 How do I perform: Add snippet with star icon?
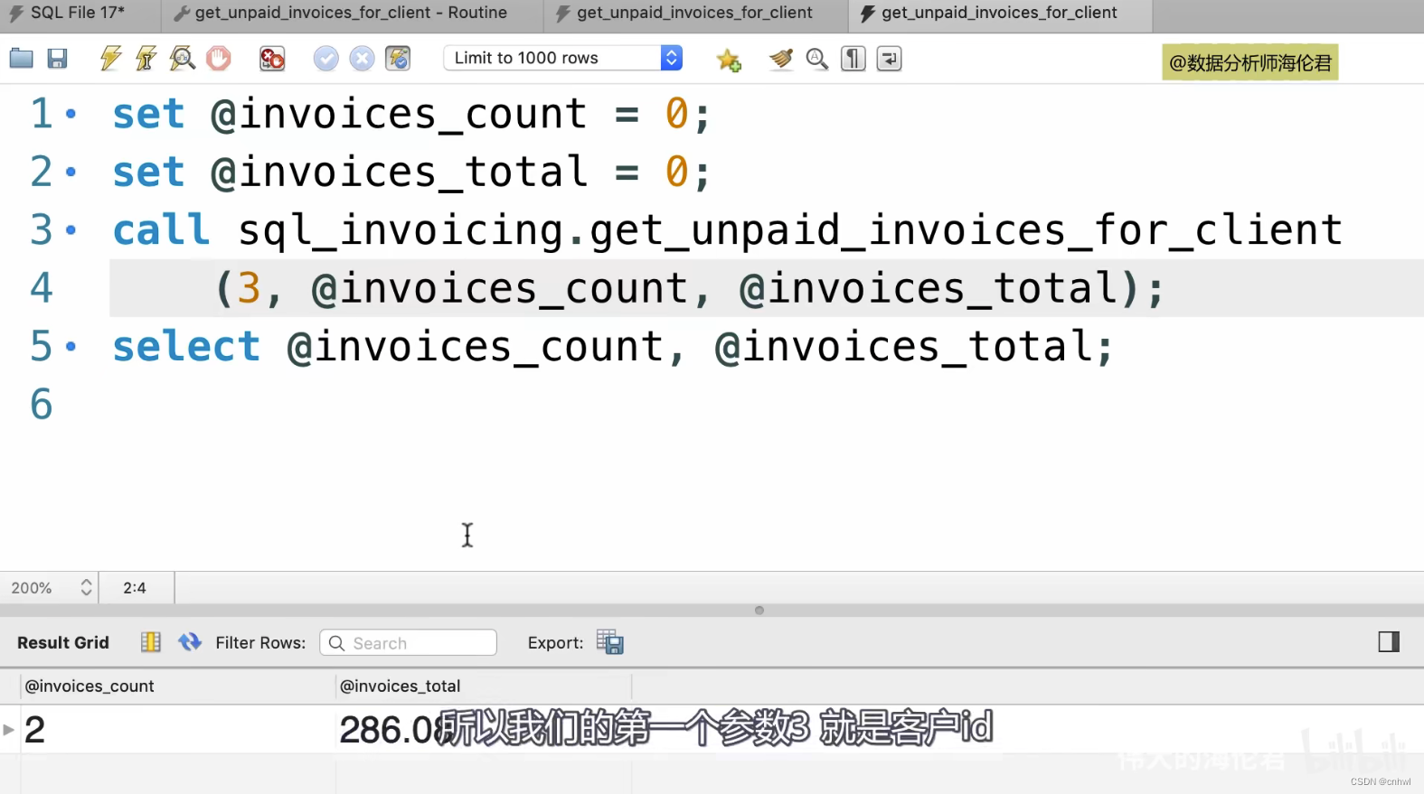(729, 60)
